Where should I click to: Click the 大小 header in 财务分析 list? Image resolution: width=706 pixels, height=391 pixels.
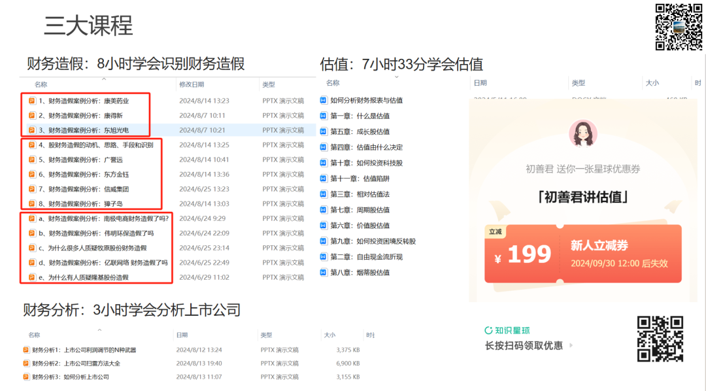[329, 335]
